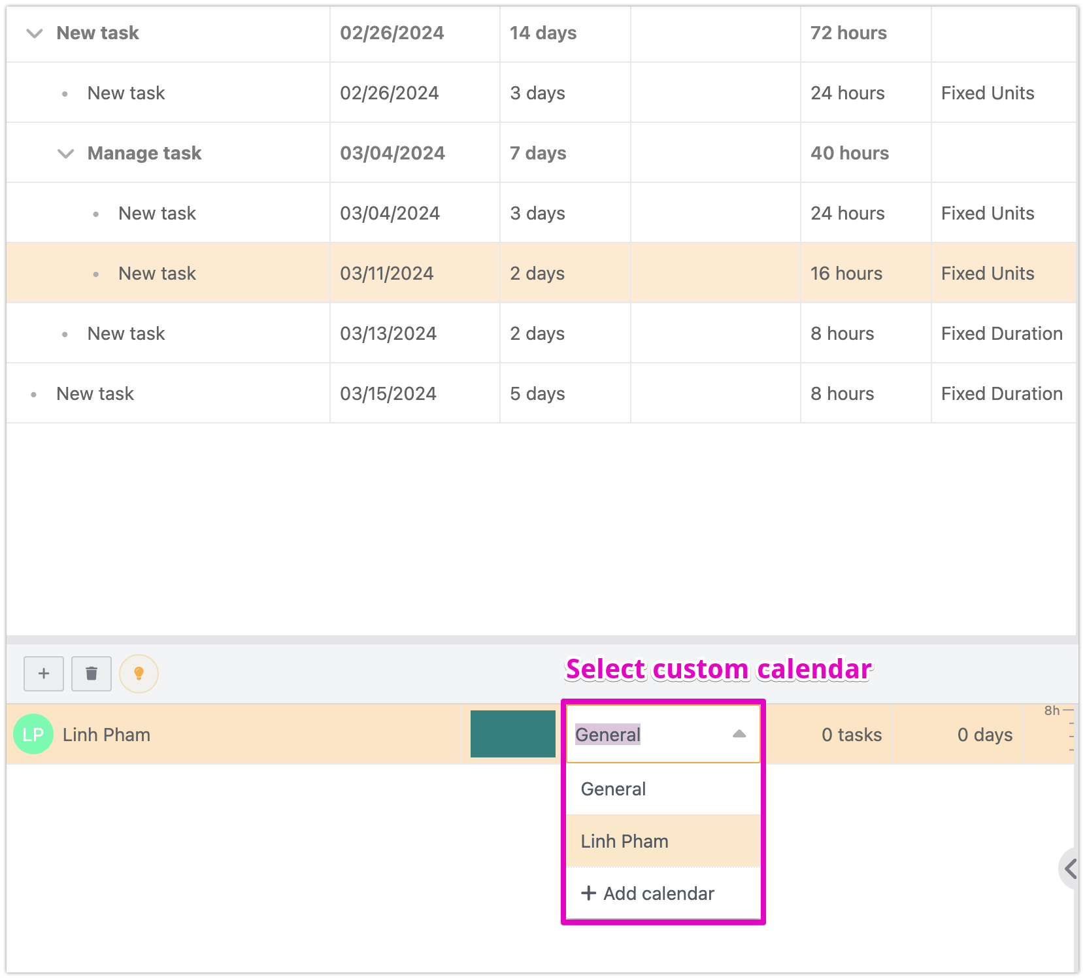Image resolution: width=1085 pixels, height=979 pixels.
Task: Click Linh Pham's LP avatar
Action: coord(33,734)
